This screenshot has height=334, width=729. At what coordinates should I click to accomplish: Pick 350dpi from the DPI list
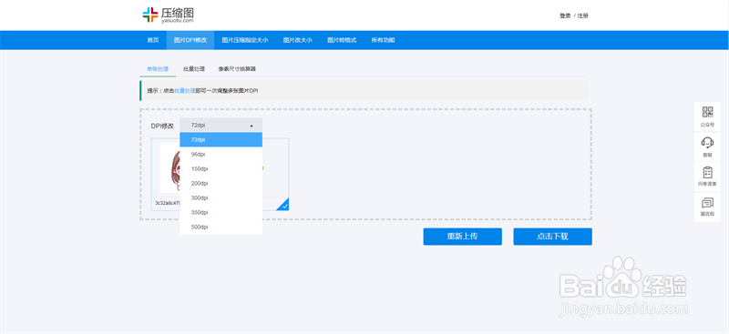(x=221, y=212)
